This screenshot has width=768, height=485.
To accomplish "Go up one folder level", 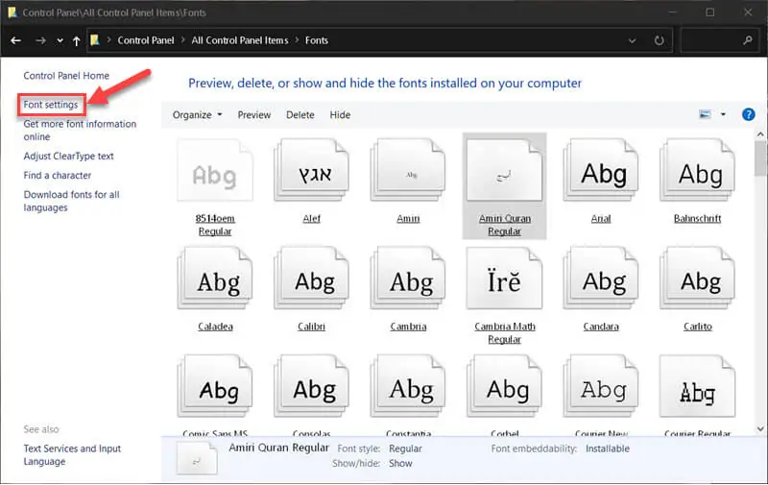I will tap(77, 40).
